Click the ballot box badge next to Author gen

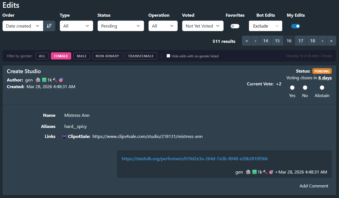pyautogui.click(x=38, y=80)
